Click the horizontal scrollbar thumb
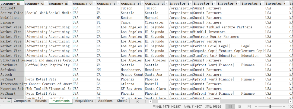293x109 pixels. (189, 101)
